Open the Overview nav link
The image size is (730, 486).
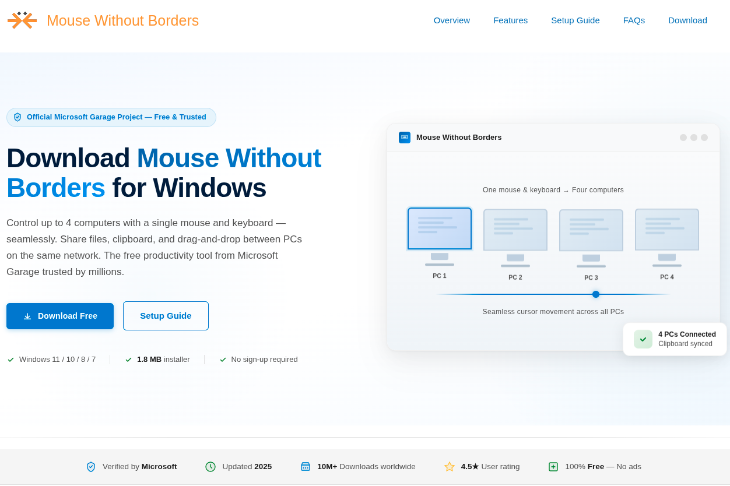pyautogui.click(x=452, y=20)
